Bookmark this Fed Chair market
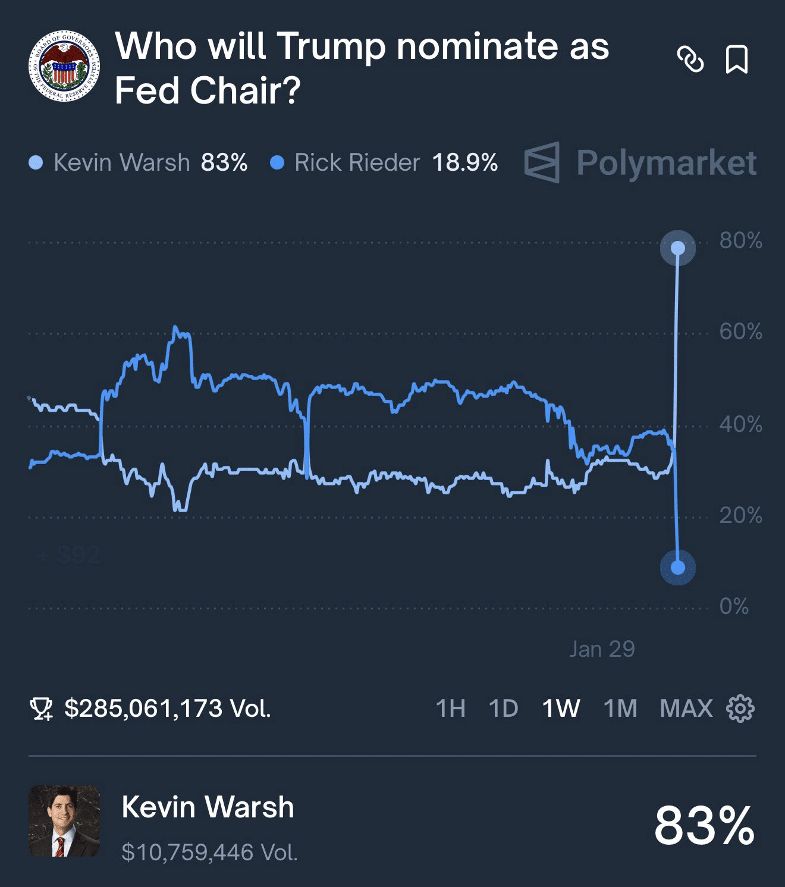This screenshot has height=887, width=785. pyautogui.click(x=737, y=59)
